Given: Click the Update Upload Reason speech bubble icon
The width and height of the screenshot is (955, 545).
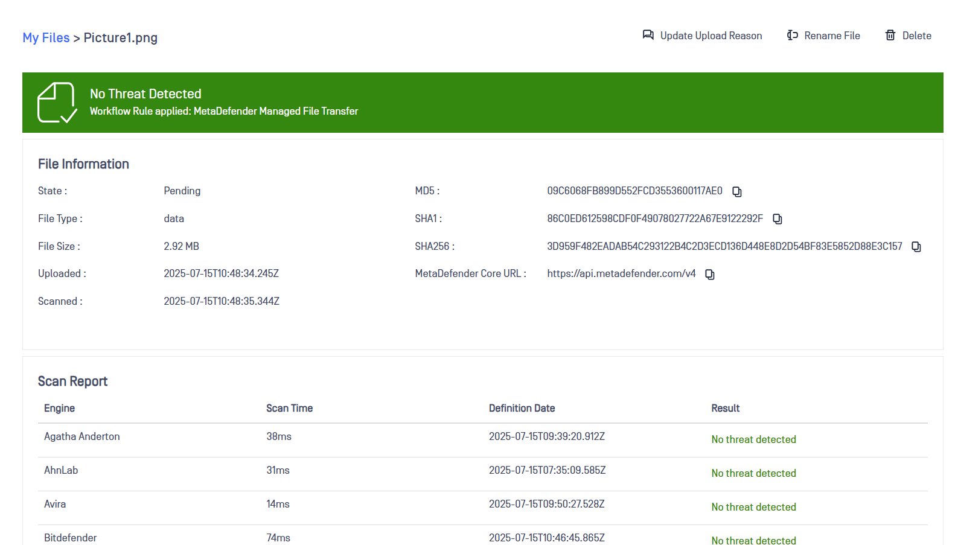Looking at the screenshot, I should [648, 35].
